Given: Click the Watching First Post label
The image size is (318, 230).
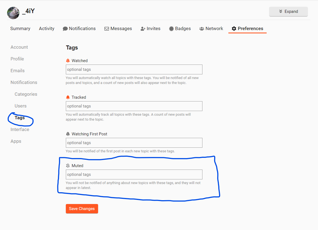Looking at the screenshot, I should click(89, 134).
